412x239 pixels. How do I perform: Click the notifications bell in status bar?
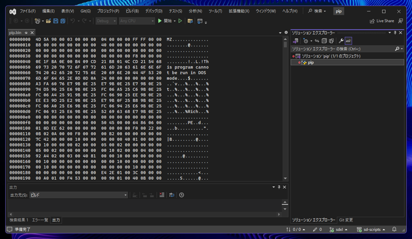tap(394, 229)
